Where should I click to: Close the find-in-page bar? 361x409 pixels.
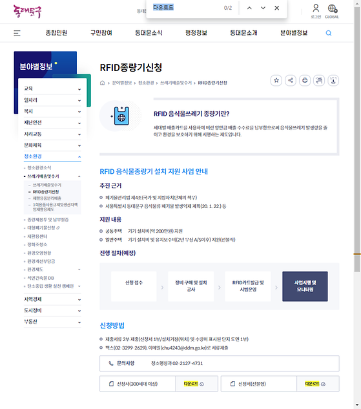click(x=277, y=8)
